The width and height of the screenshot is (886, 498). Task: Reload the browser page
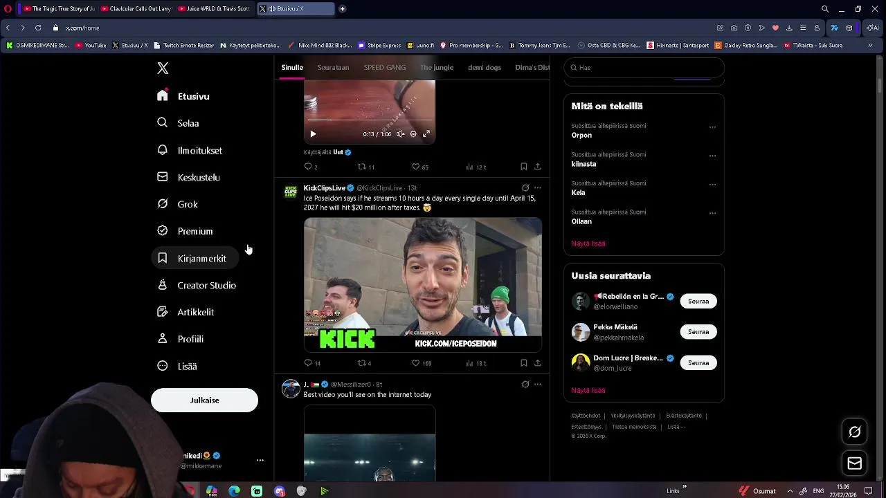point(38,28)
